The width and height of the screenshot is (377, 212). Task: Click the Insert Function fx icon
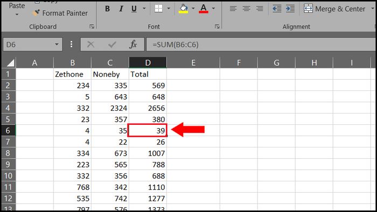click(133, 45)
